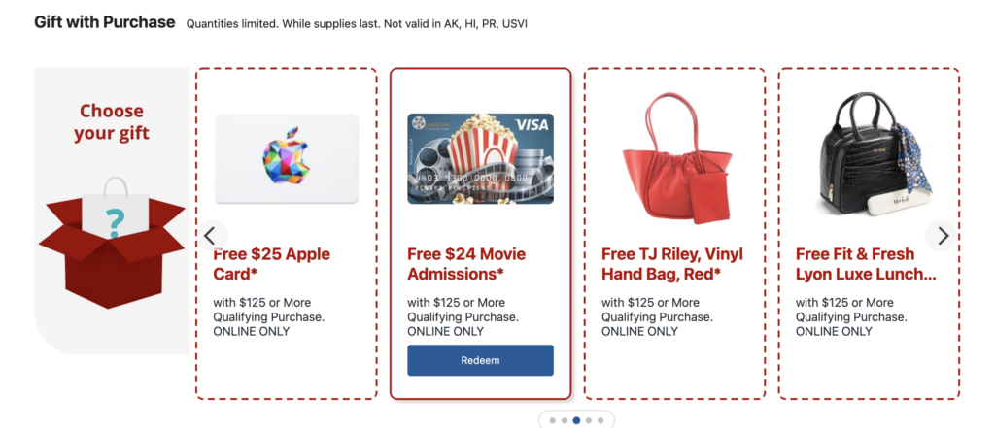The width and height of the screenshot is (995, 428).
Task: Go to first carousel pagination dot
Action: pyautogui.click(x=553, y=420)
